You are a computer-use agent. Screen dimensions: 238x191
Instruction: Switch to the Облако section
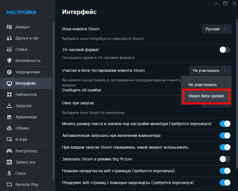pyautogui.click(x=26, y=128)
